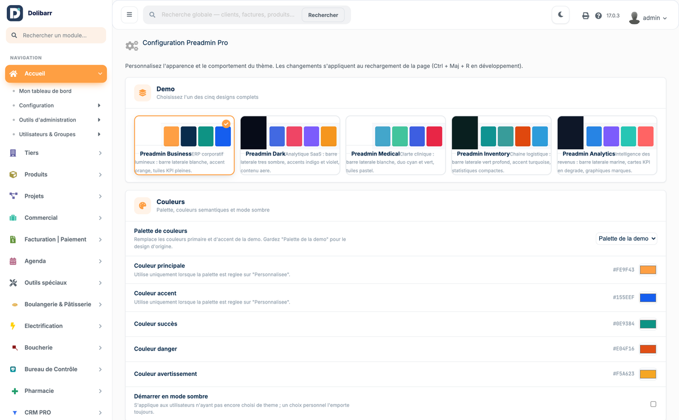
Task: Open the Palette de la demo dropdown
Action: pos(626,239)
